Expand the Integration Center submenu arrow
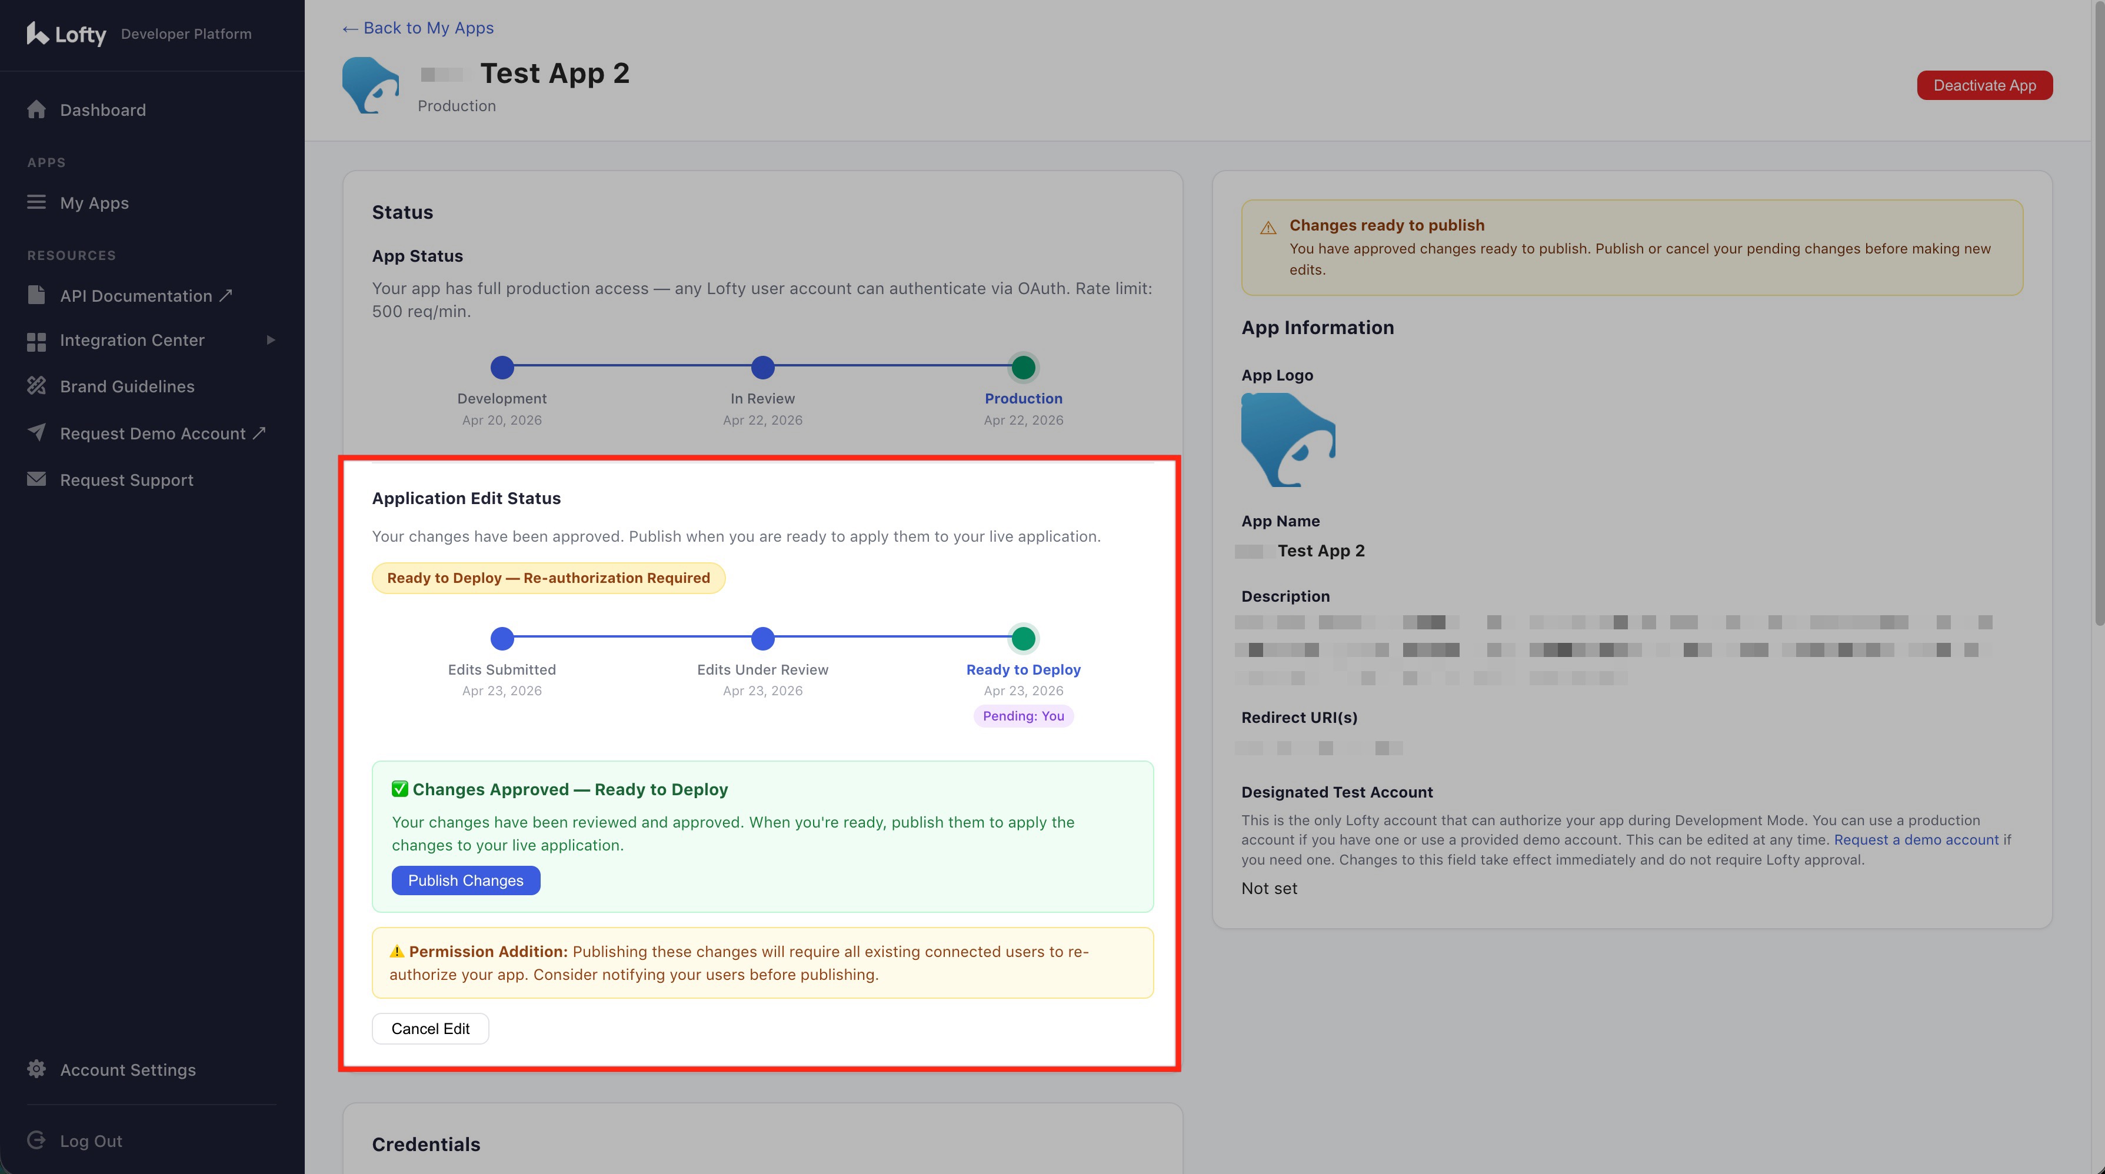 271,340
